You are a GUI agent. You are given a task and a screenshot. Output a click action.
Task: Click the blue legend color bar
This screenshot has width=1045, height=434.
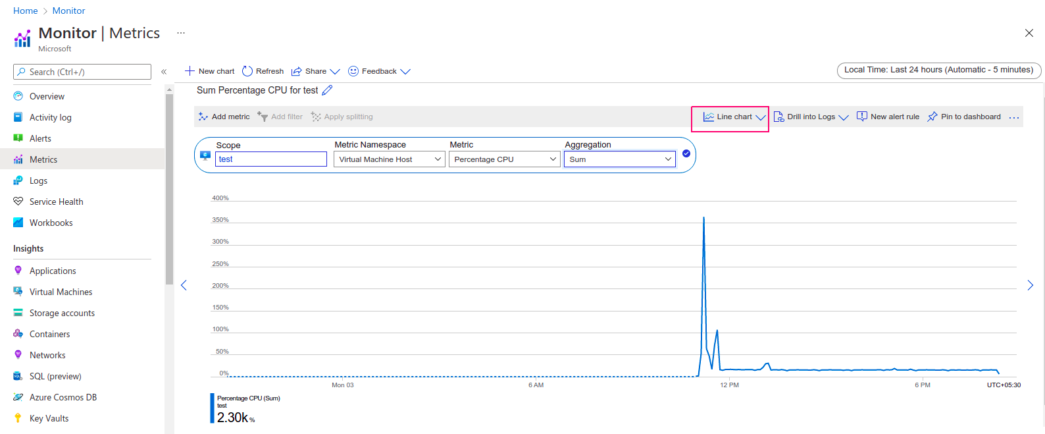212,408
